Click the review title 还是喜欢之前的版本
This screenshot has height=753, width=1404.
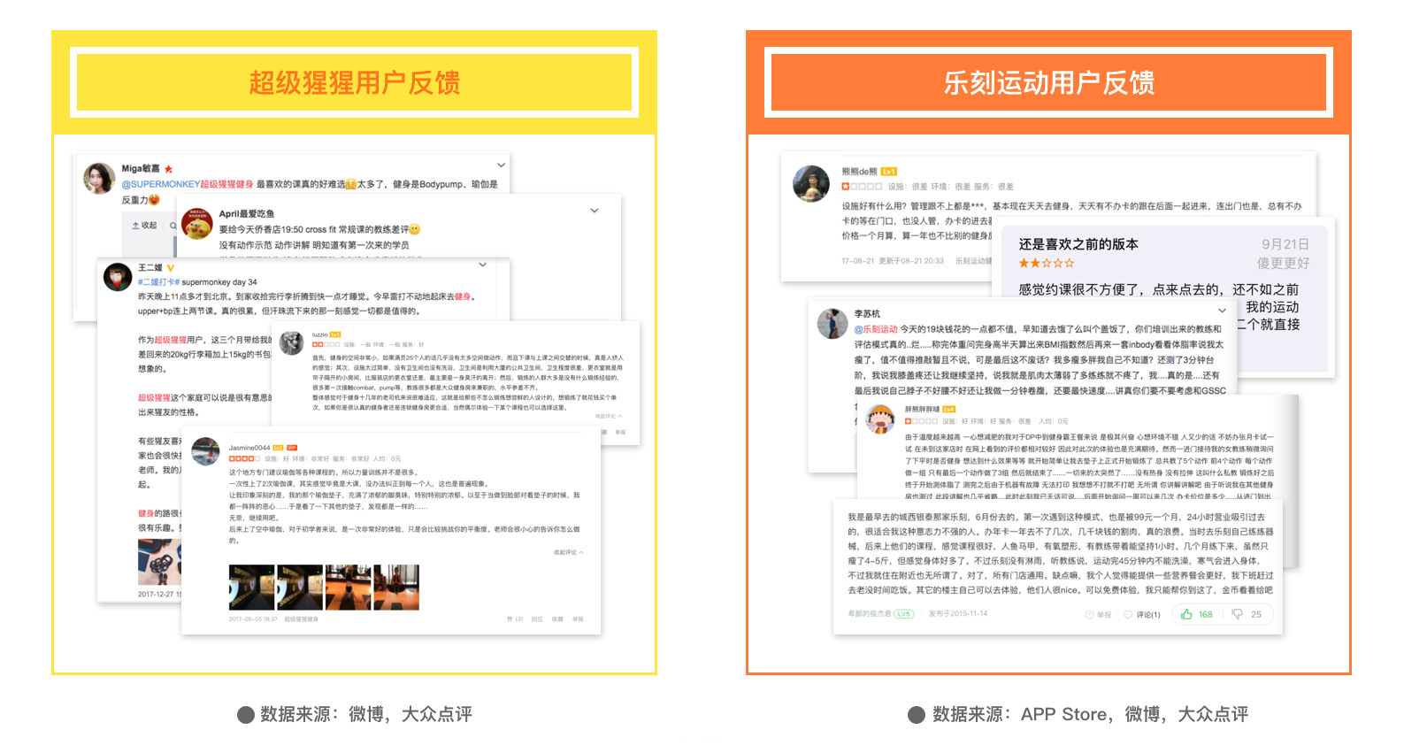1078,244
